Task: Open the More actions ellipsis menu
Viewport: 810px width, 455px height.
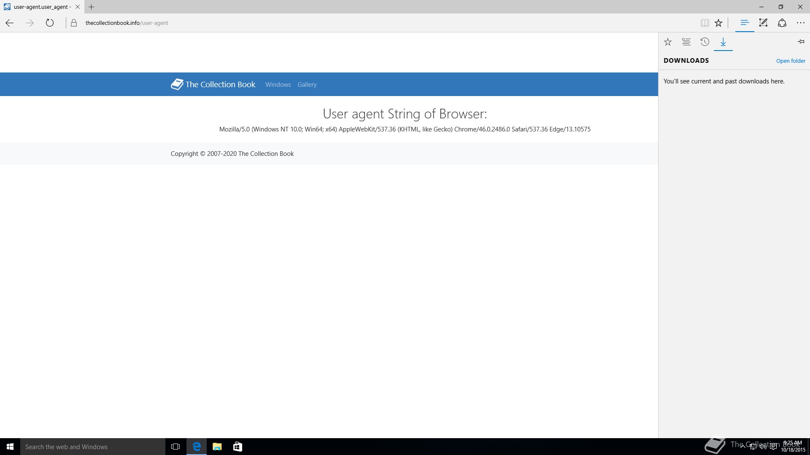Action: point(800,23)
